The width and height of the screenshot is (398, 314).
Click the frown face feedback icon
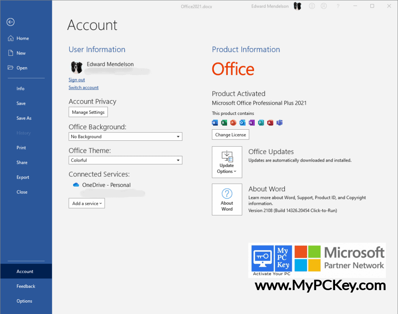tap(324, 6)
